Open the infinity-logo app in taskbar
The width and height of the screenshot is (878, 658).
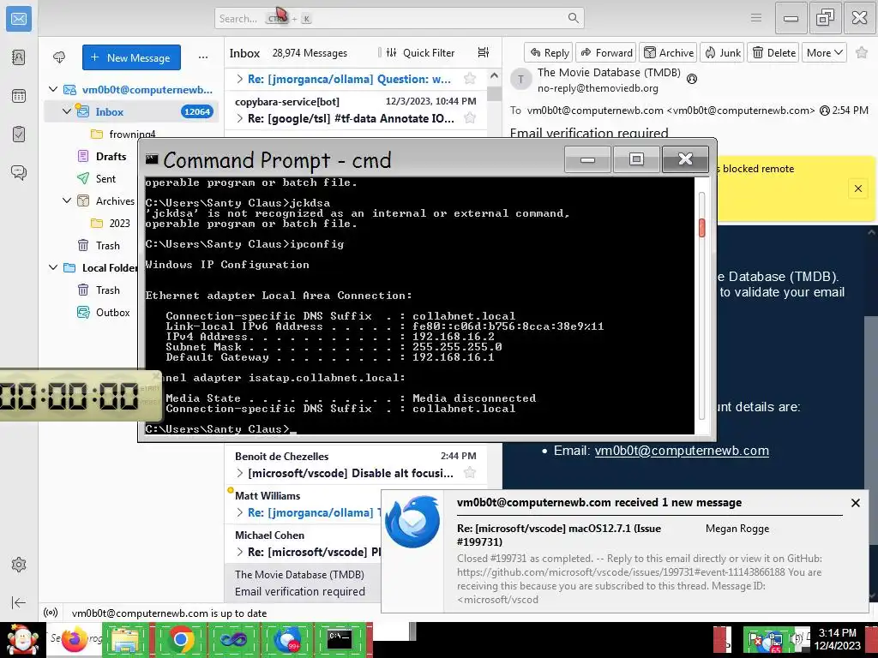coord(233,640)
